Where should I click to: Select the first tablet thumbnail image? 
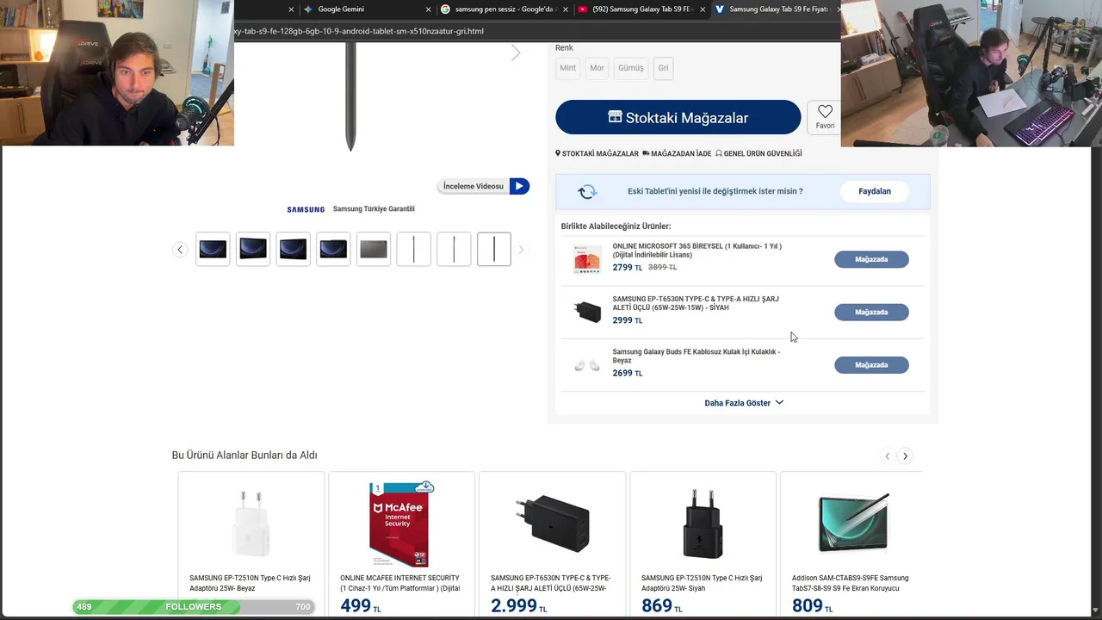coord(213,249)
